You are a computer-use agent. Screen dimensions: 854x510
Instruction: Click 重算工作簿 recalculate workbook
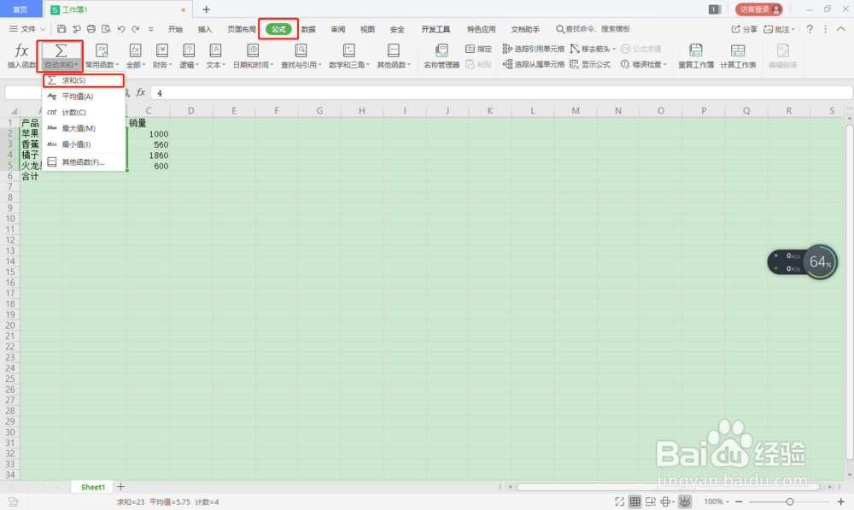(695, 56)
